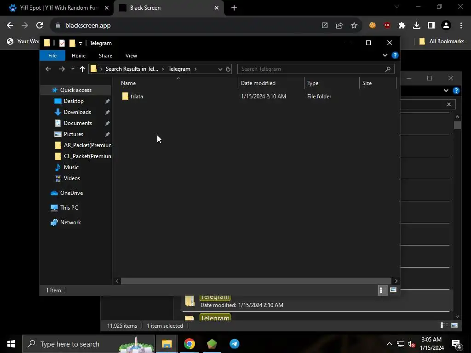Image resolution: width=471 pixels, height=353 pixels.
Task: Click Telegram breadcrumb in address bar
Action: point(179,69)
